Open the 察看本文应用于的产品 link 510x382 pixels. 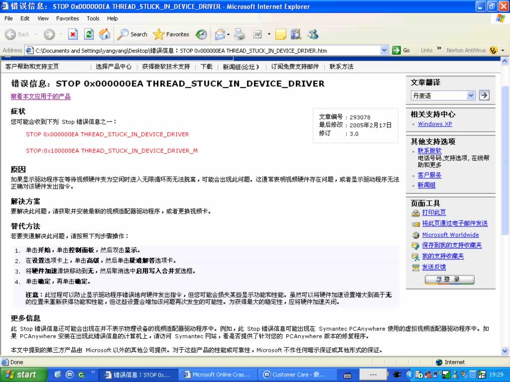coord(41,96)
